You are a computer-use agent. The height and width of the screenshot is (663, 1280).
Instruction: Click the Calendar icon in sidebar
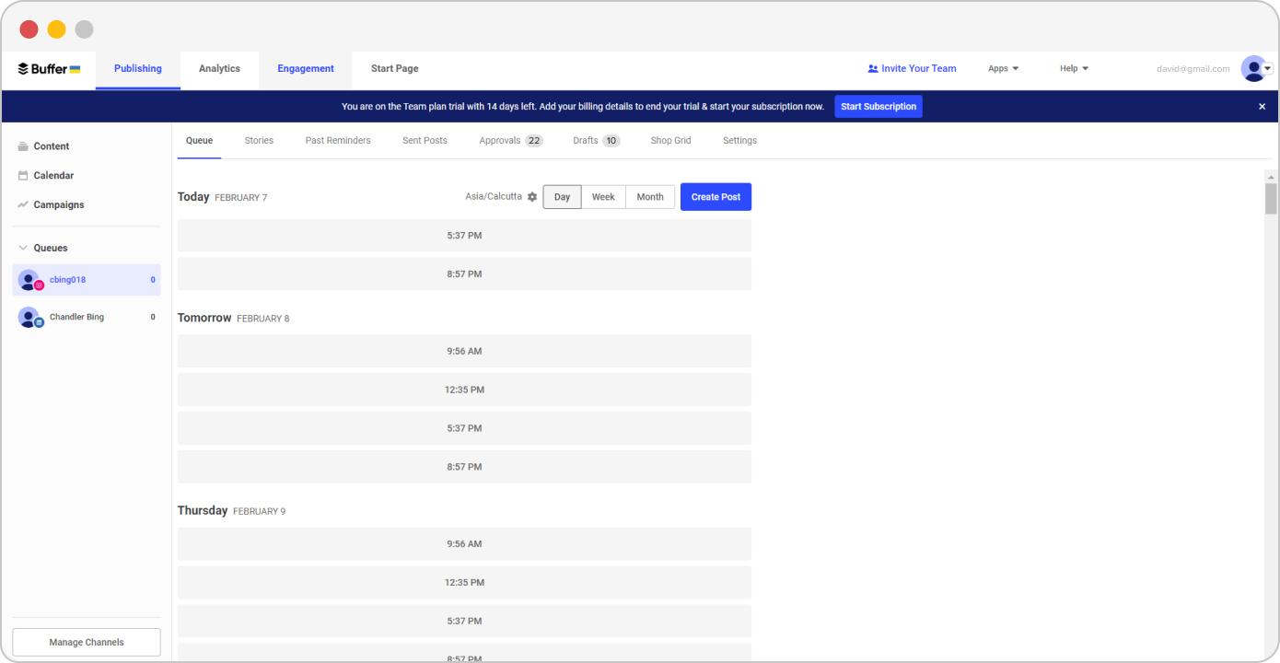pos(23,176)
